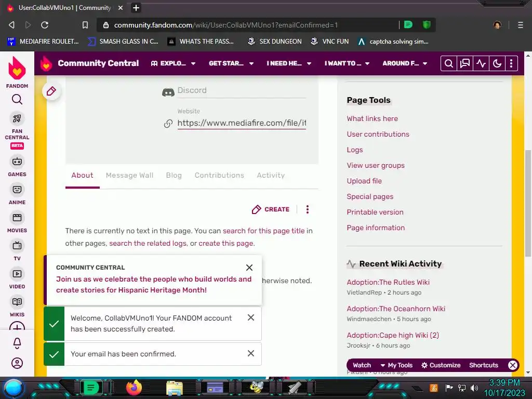The width and height of the screenshot is (532, 399).
Task: Open the VNC FUN bookmark
Action: point(330,42)
